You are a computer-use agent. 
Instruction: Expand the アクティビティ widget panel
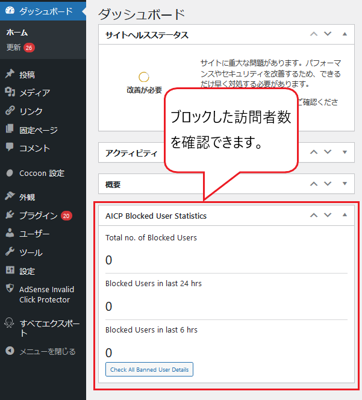[345, 152]
